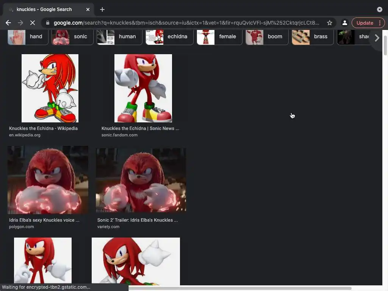Filter images by the brass chip
Image resolution: width=388 pixels, height=291 pixels.
pyautogui.click(x=313, y=37)
